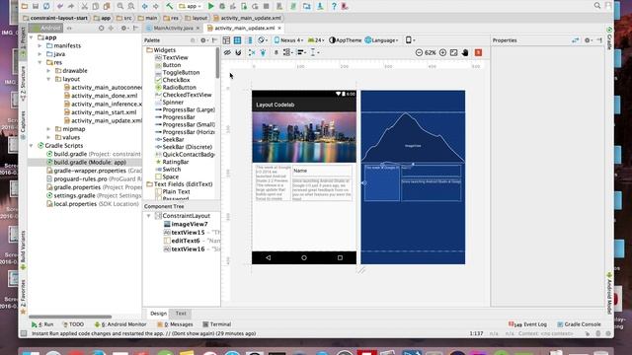Open the TODO tool window

[73, 324]
